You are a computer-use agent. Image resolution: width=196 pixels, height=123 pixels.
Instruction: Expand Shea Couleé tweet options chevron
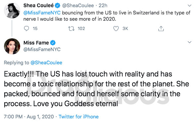pyautogui.click(x=189, y=6)
